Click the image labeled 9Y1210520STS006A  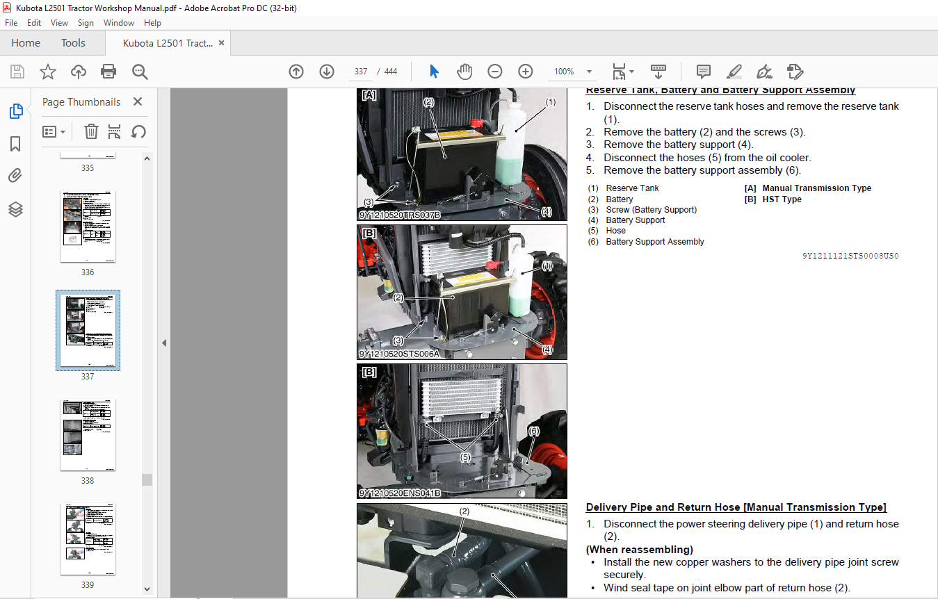click(462, 292)
